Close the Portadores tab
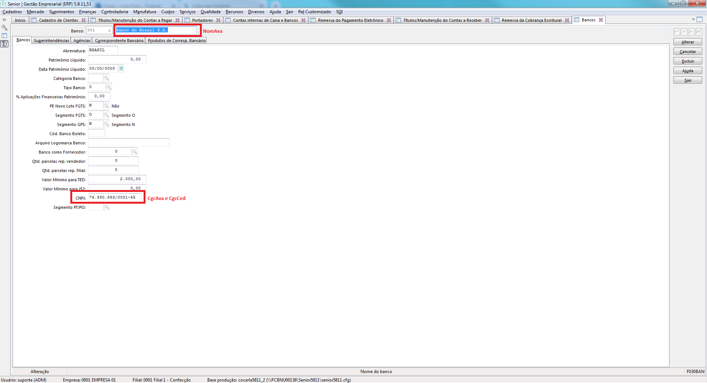Image resolution: width=707 pixels, height=383 pixels. tap(218, 20)
